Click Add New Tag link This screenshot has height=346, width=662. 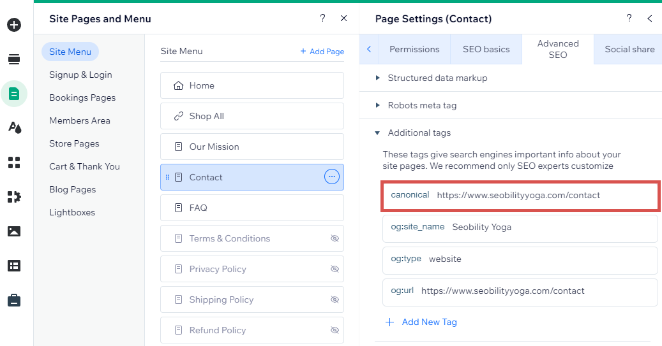point(421,322)
